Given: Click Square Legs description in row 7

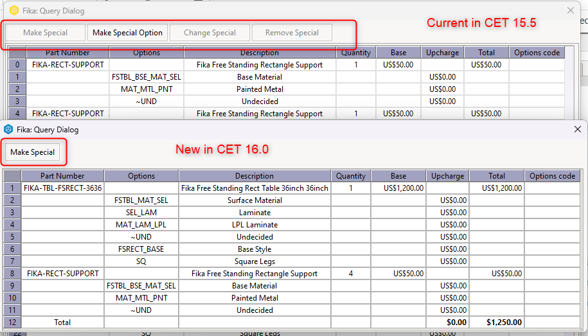Looking at the screenshot, I should coord(254,261).
